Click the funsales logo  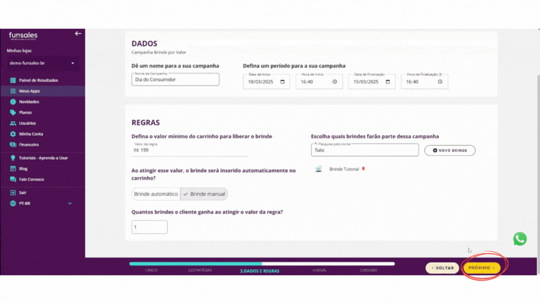point(23,36)
